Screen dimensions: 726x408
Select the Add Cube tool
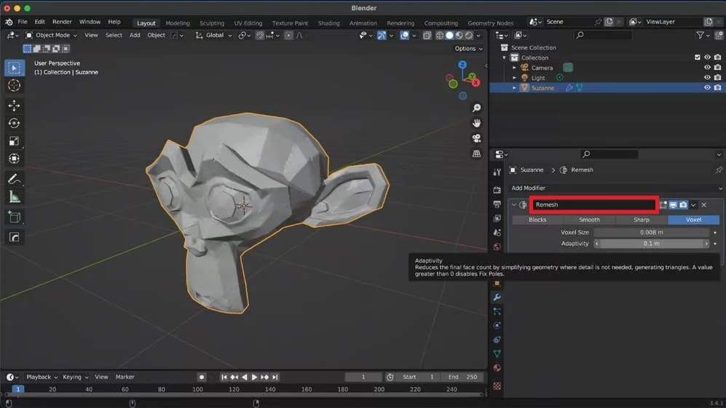[14, 217]
